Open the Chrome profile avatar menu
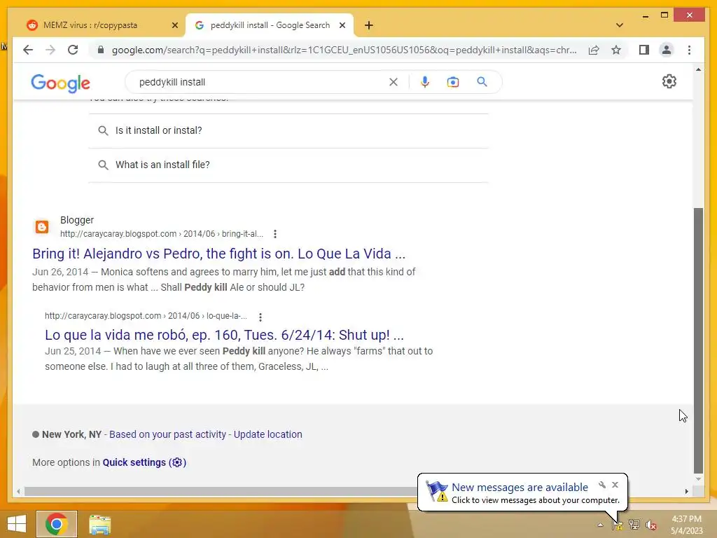The width and height of the screenshot is (717, 538). pos(667,50)
